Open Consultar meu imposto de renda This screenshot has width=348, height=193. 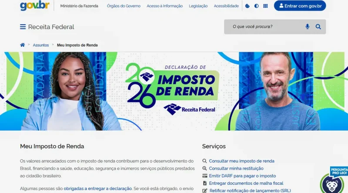click(241, 161)
